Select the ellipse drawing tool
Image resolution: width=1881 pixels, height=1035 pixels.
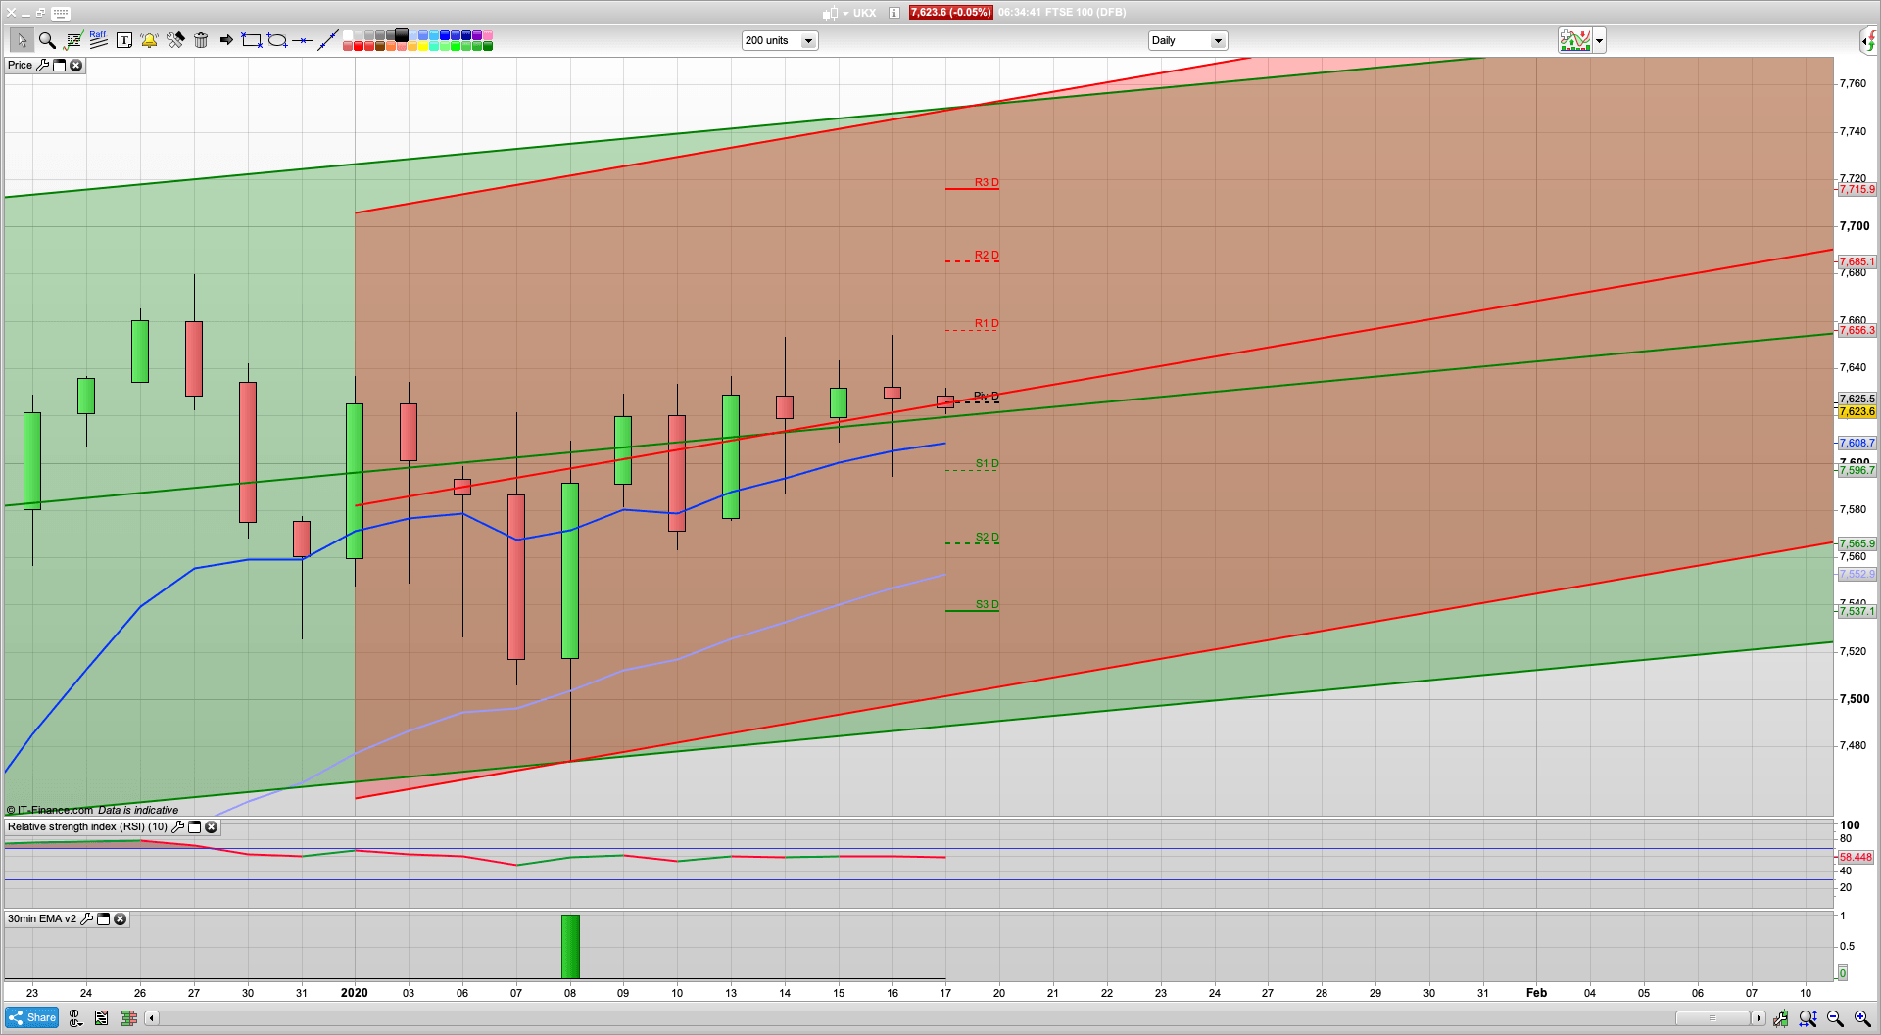point(277,40)
